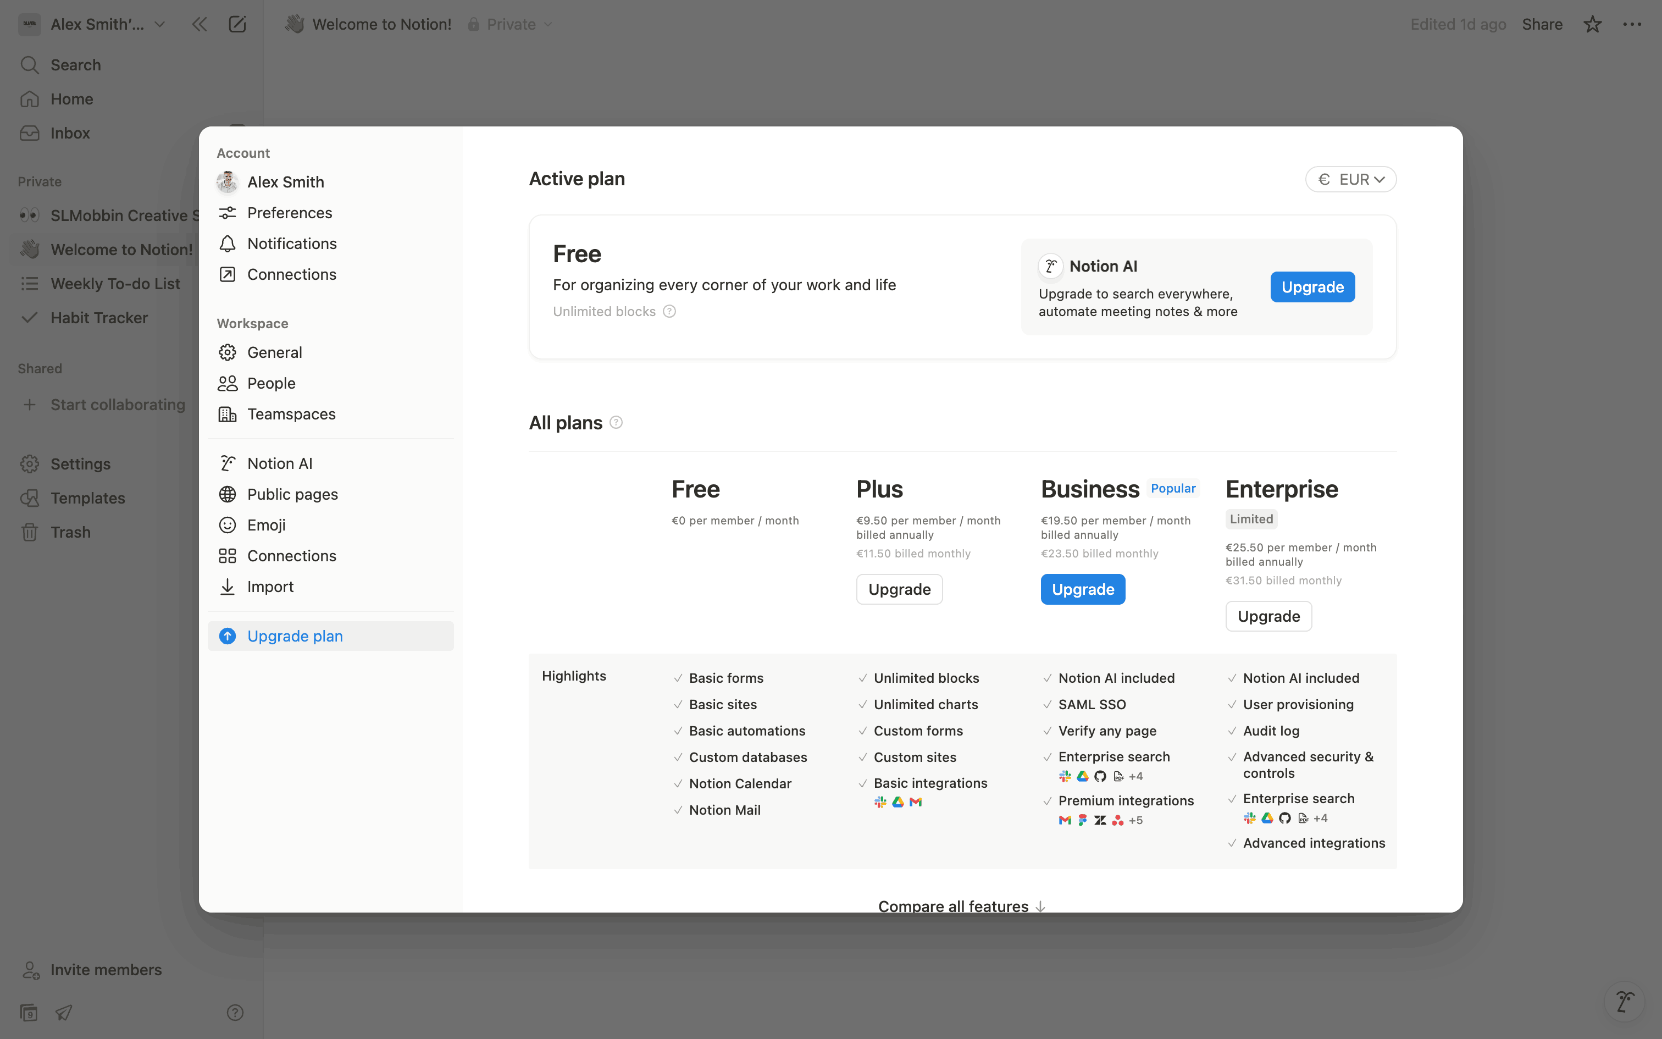Open the Import settings section
The width and height of the screenshot is (1662, 1039).
pyautogui.click(x=270, y=587)
